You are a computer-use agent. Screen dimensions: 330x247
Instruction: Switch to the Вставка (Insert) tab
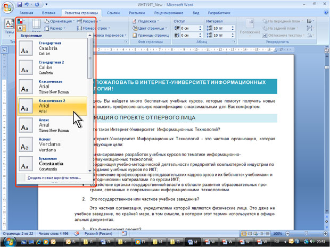tap(48, 12)
